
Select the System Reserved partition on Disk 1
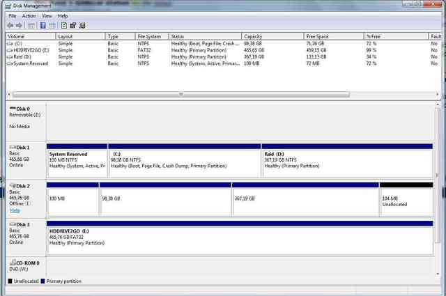point(77,161)
